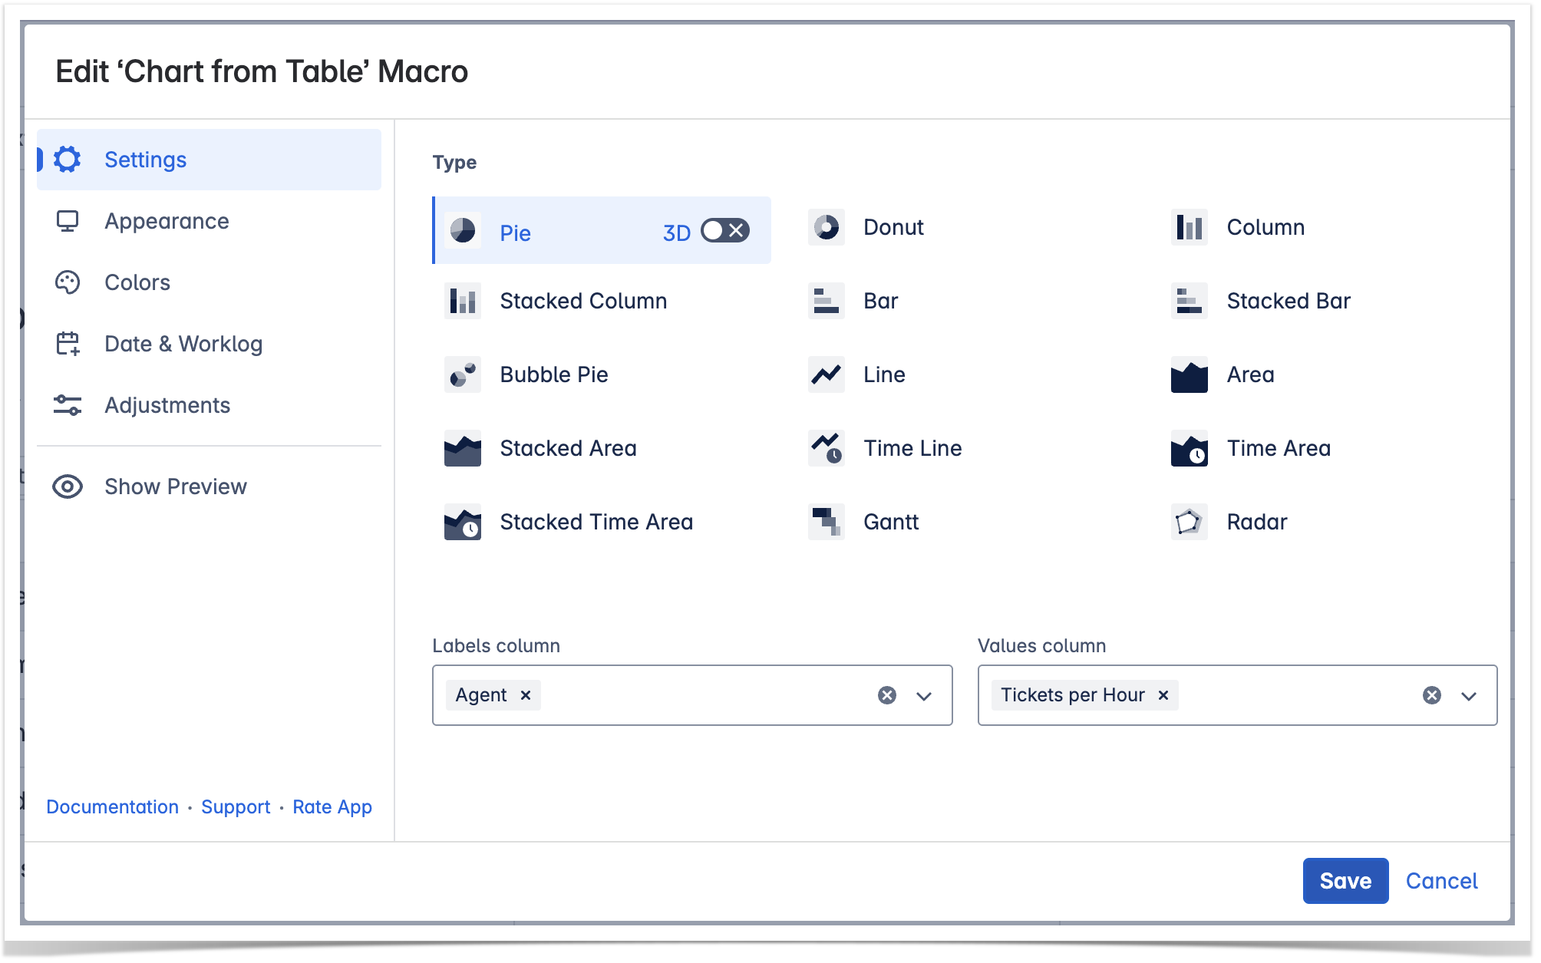Open the Documentation link
The height and width of the screenshot is (963, 1541).
(112, 807)
